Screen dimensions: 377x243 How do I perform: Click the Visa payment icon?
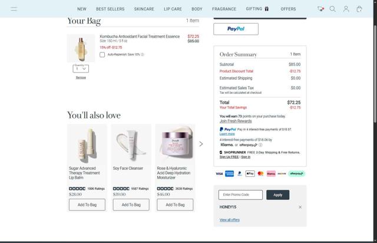click(x=219, y=173)
